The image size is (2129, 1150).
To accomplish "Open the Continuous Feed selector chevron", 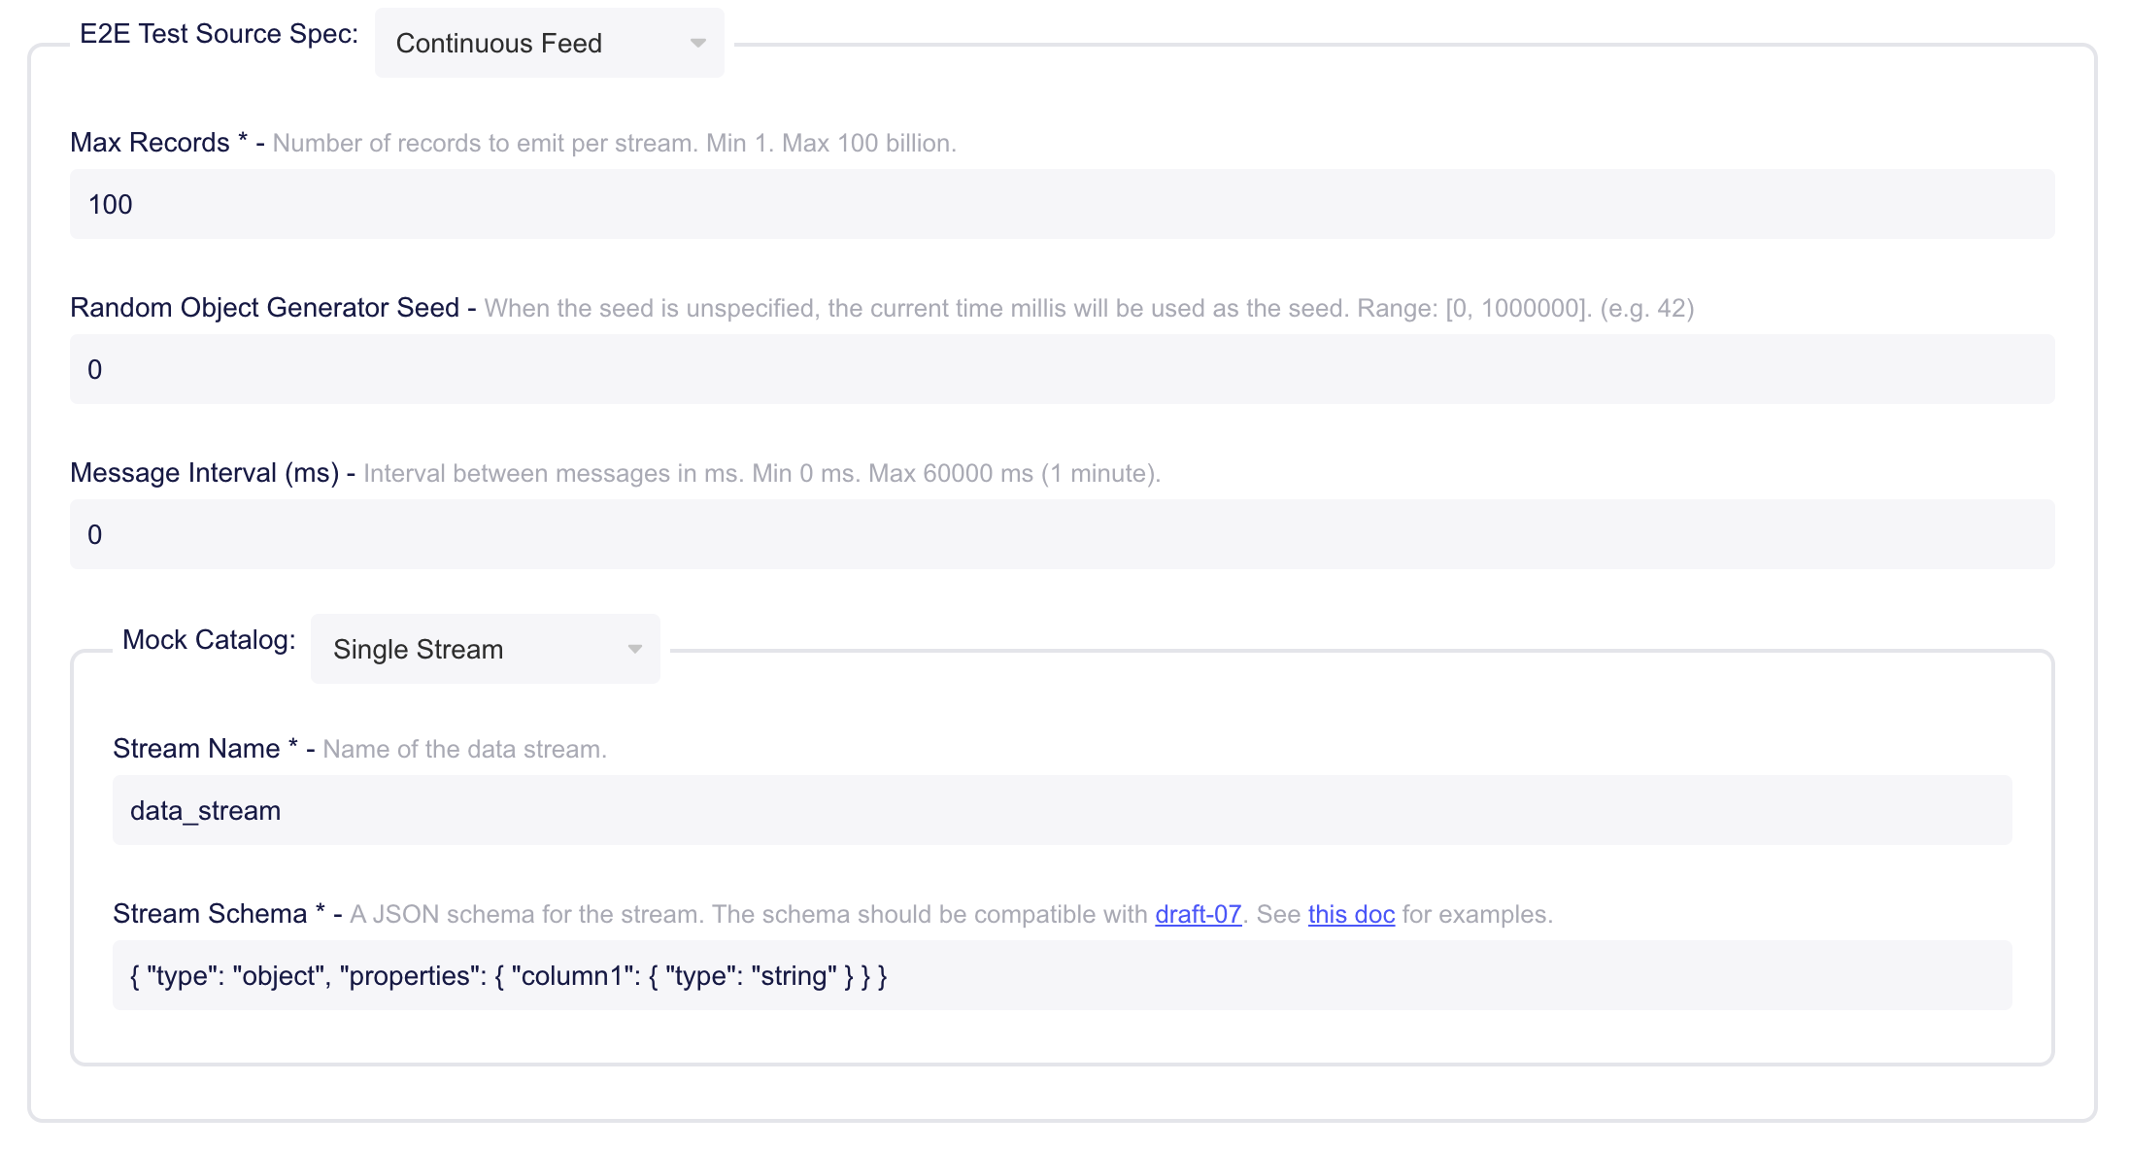I will (x=698, y=43).
